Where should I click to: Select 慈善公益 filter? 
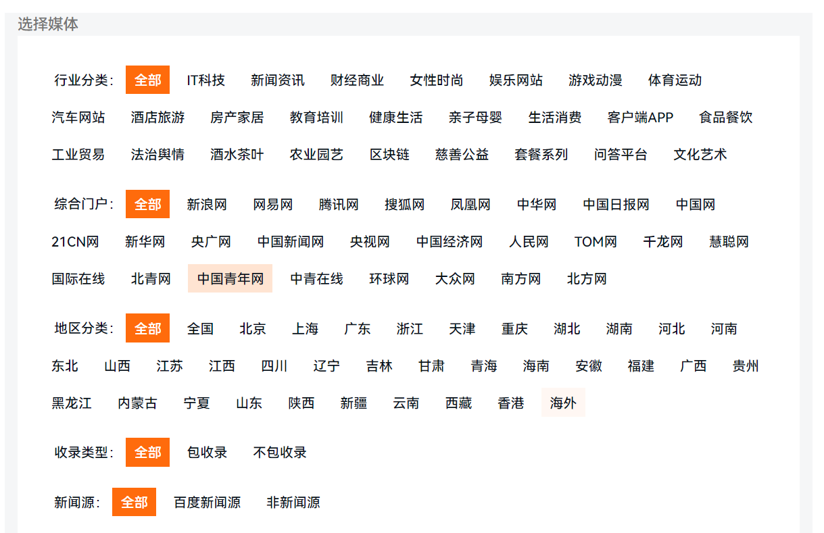click(462, 154)
